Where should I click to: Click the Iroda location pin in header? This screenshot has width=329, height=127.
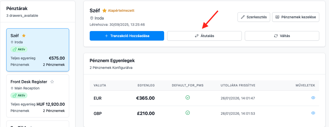point(91,18)
